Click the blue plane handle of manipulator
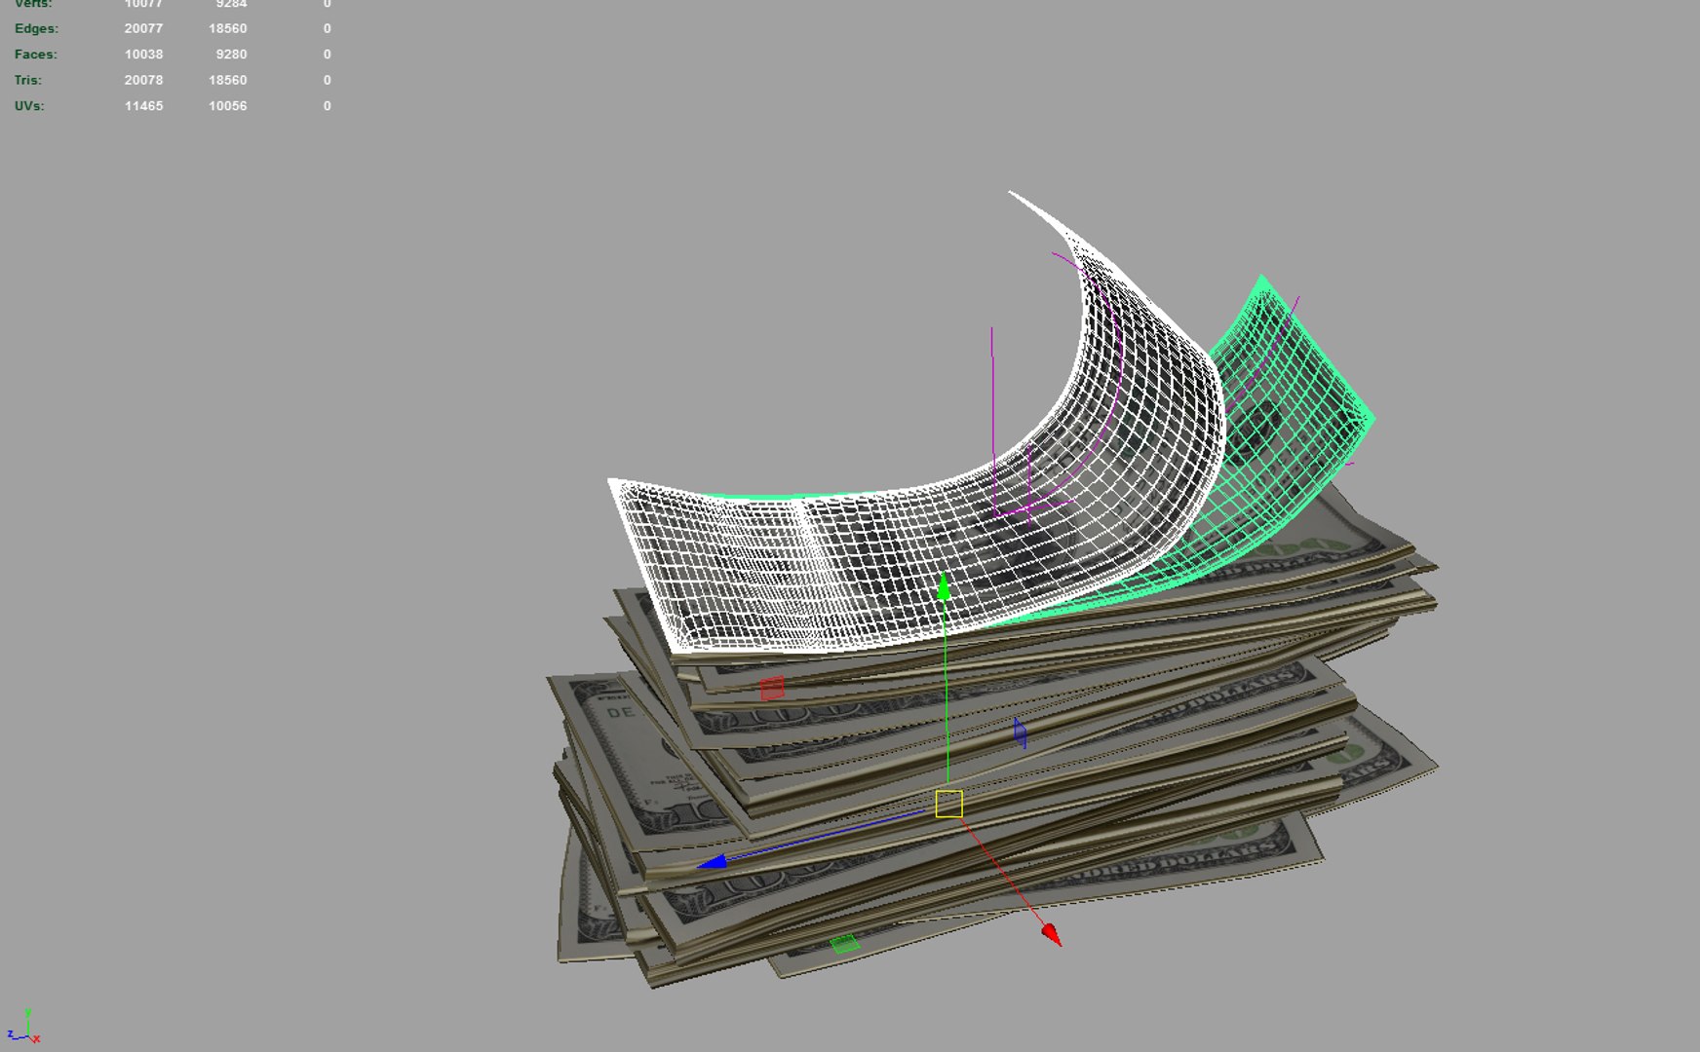The image size is (1700, 1052). [x=1020, y=733]
